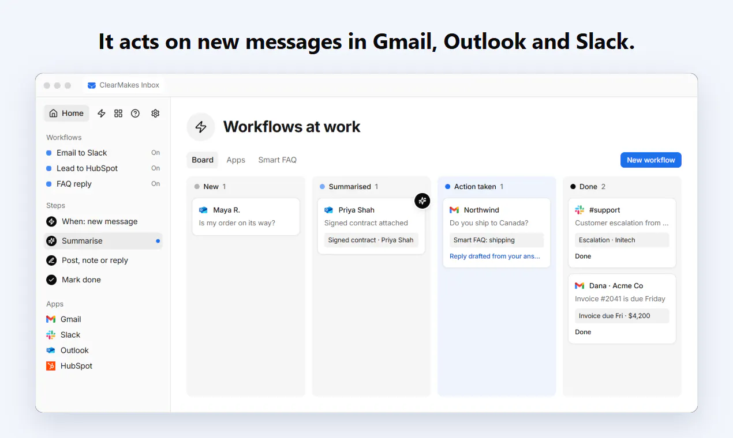The height and width of the screenshot is (438, 733).
Task: Switch to the Board tab
Action: click(x=203, y=160)
